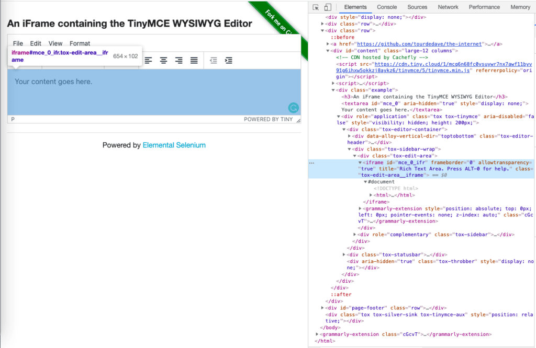The height and width of the screenshot is (348, 536).
Task: Switch to the Network tab
Action: [448, 7]
